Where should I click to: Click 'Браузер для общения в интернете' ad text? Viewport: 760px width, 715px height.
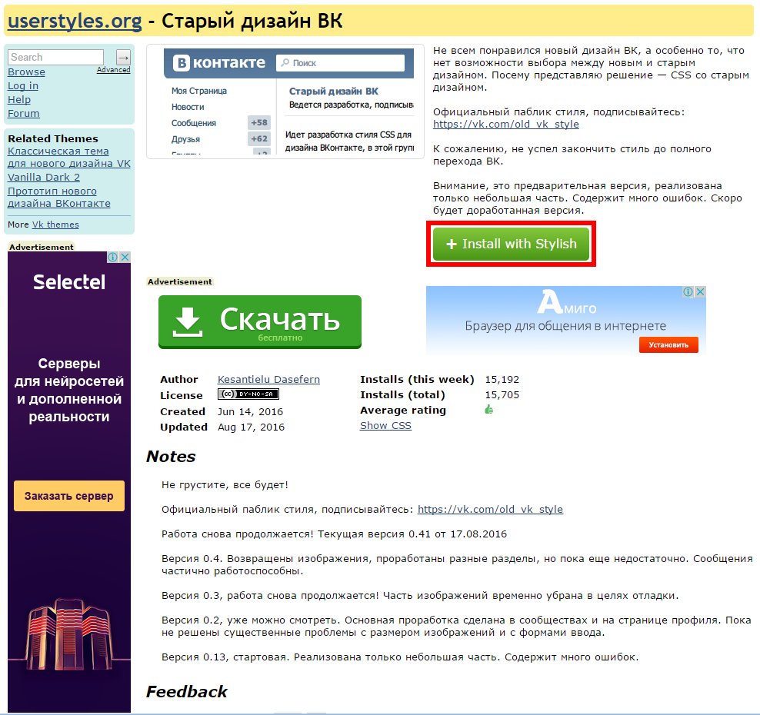pyautogui.click(x=565, y=325)
